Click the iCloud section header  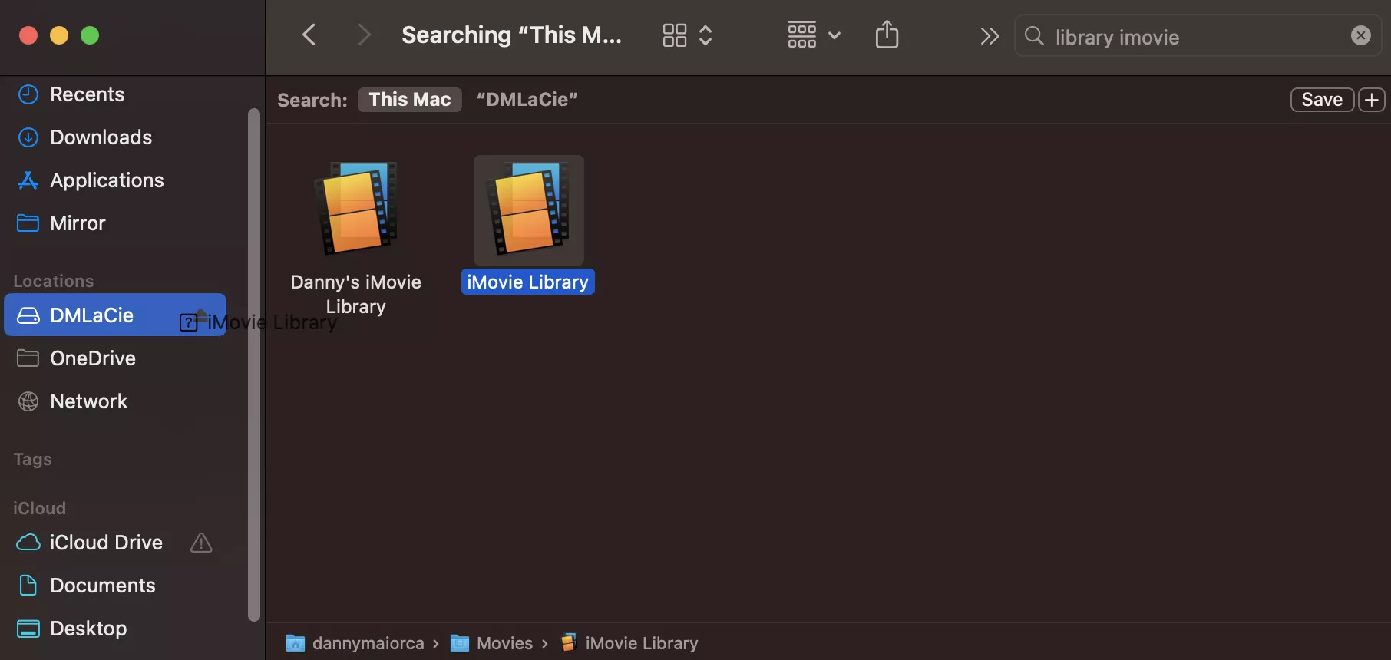coord(39,508)
